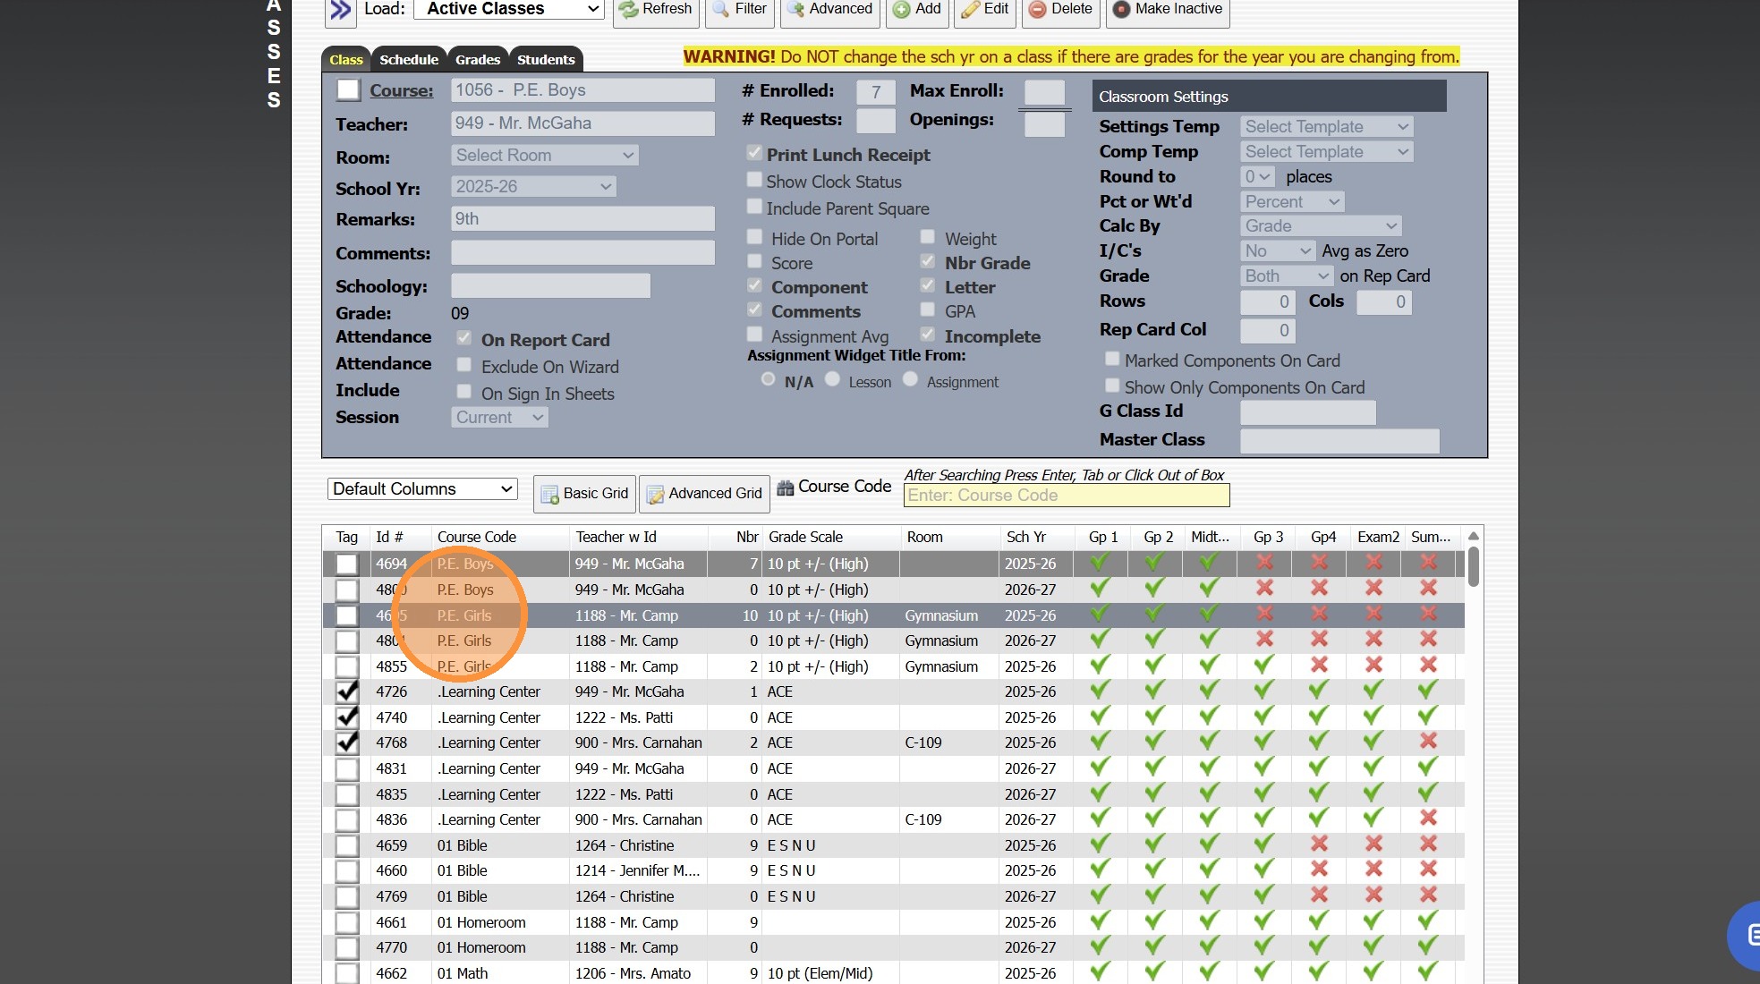
Task: Click the Course Code search field
Action: pyautogui.click(x=1066, y=496)
